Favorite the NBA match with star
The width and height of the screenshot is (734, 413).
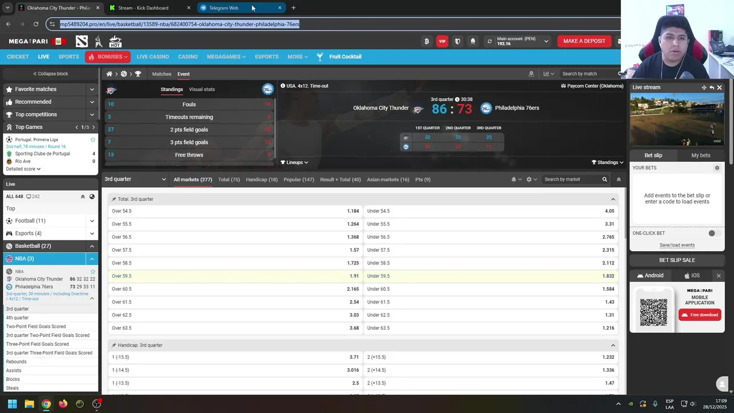[92, 271]
